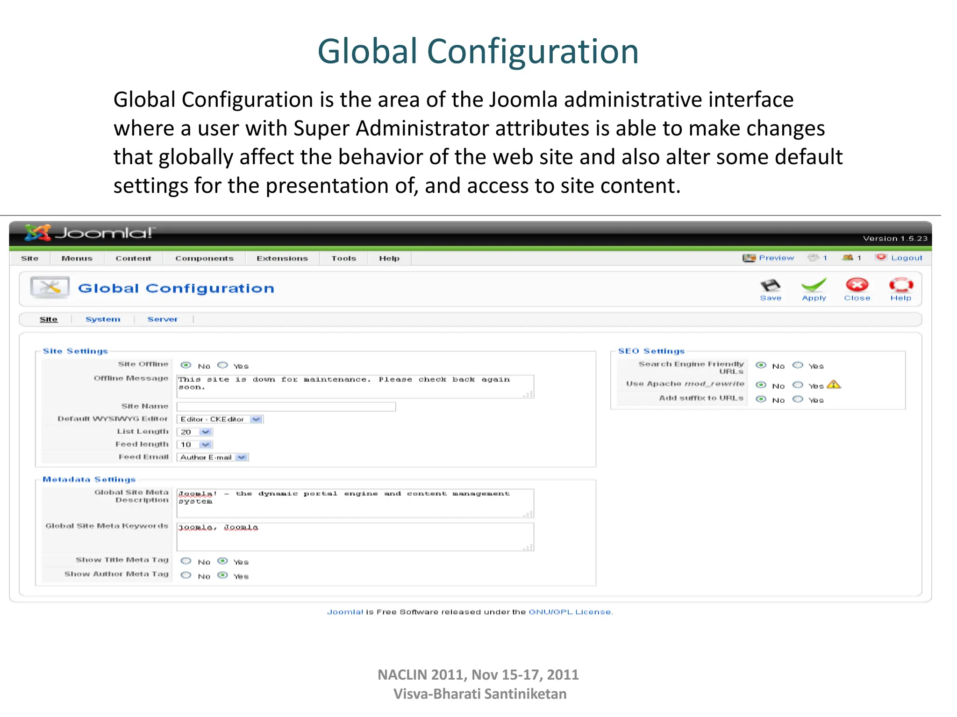Screen dimensions: 957x717
Task: Open the Tools menu
Action: (x=344, y=258)
